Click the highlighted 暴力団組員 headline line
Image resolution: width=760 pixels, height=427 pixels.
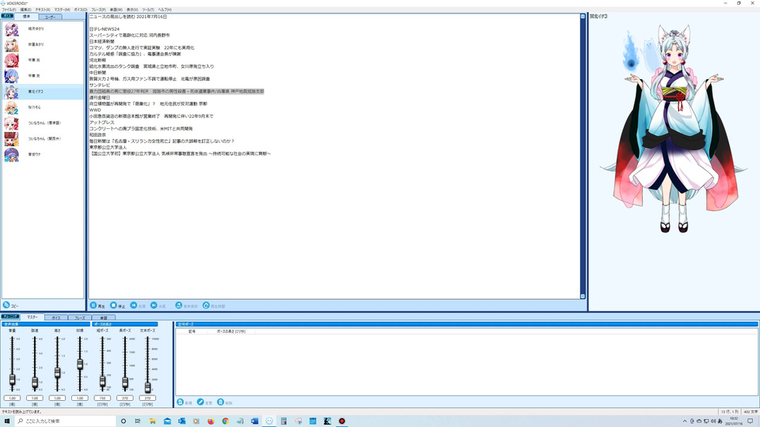pyautogui.click(x=177, y=91)
